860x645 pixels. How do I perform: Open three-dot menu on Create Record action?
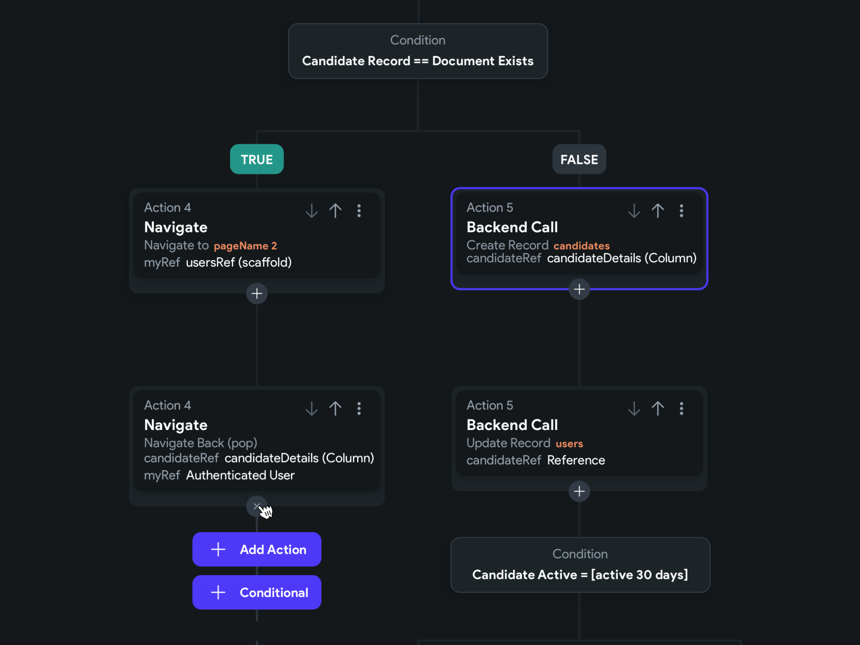[x=681, y=211]
